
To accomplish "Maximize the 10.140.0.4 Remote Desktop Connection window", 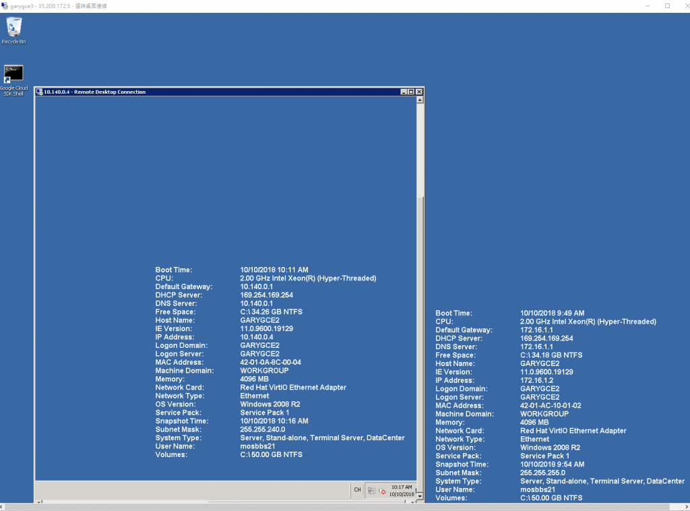I will coord(411,92).
